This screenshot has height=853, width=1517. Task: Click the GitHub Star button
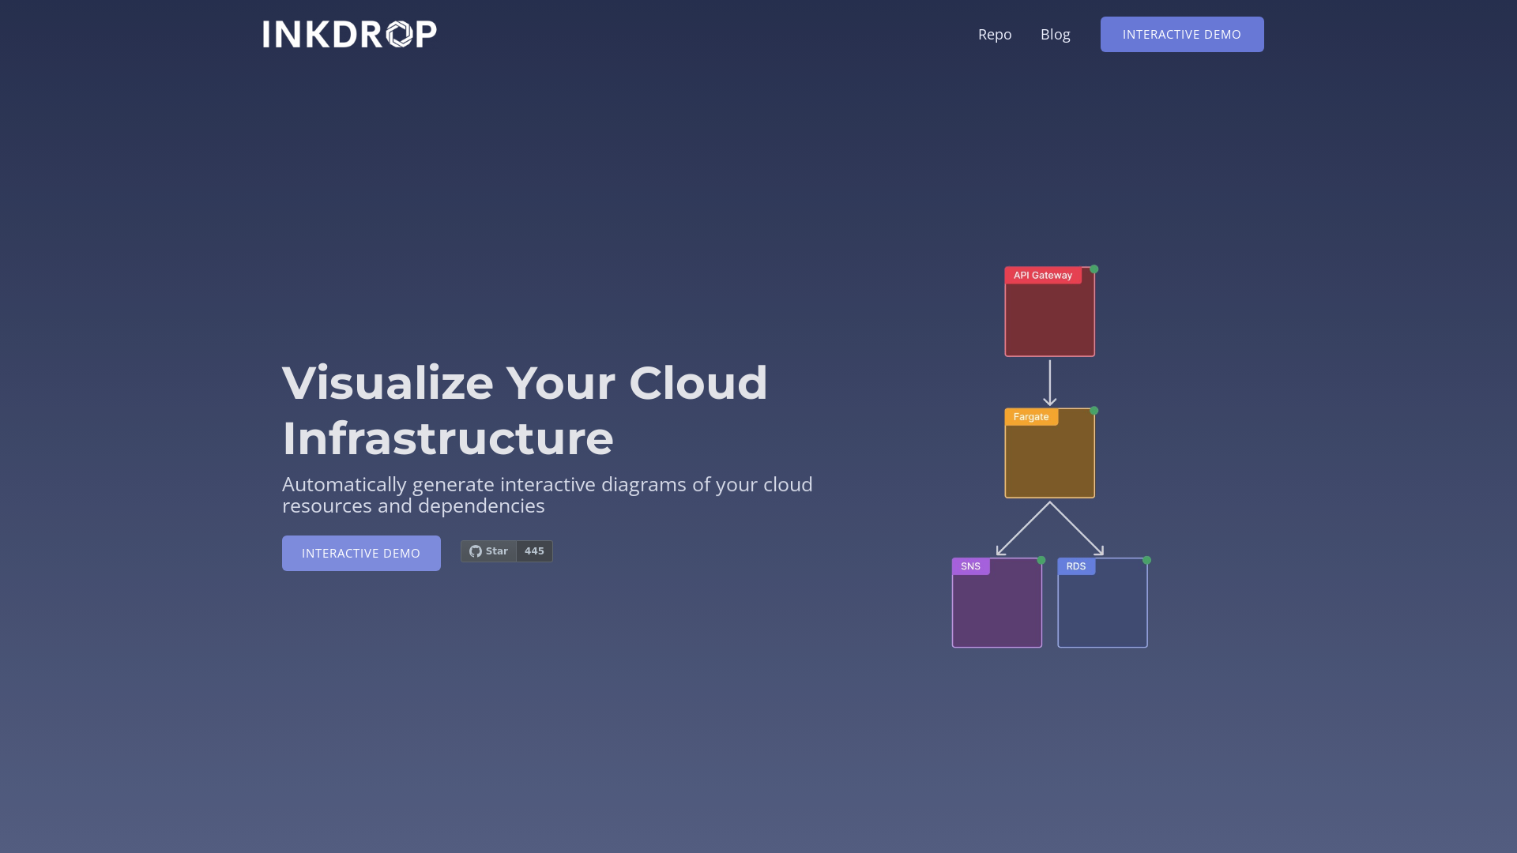[488, 551]
